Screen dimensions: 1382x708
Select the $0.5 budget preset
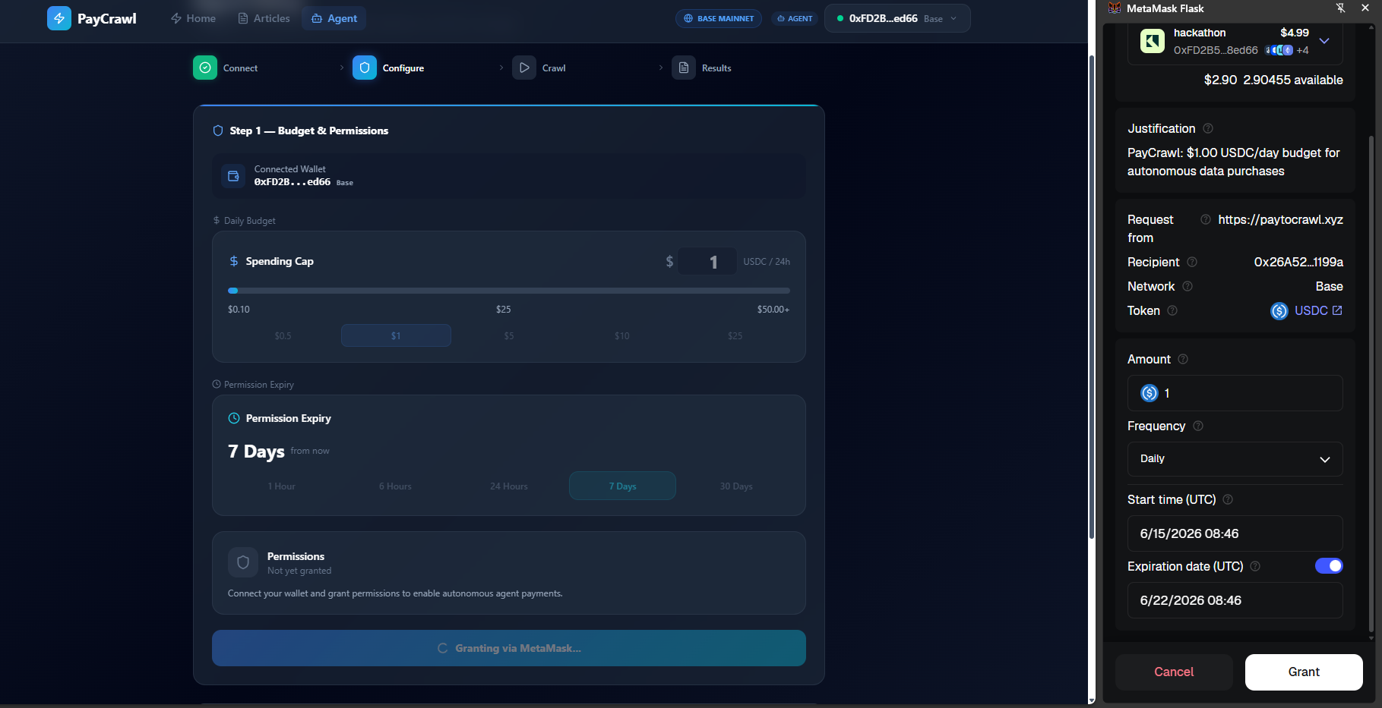[x=283, y=335]
